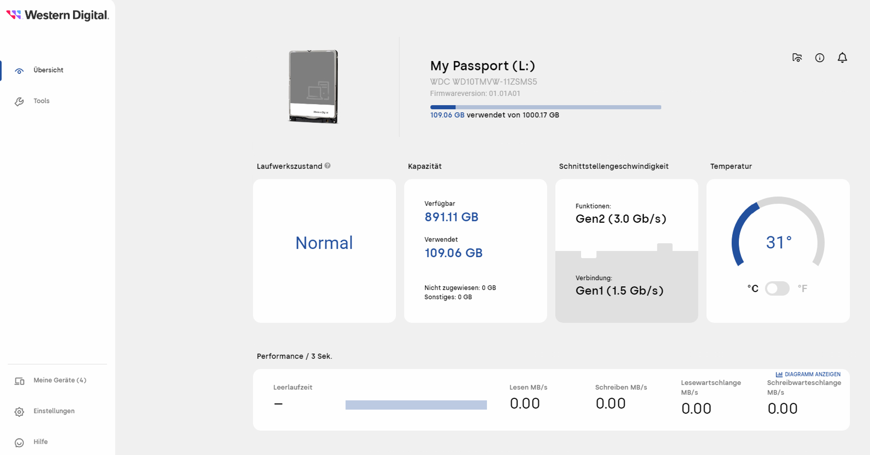Click the temperature gauge arc
The image size is (870, 455).
tap(778, 231)
